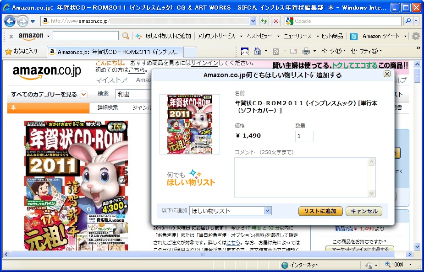The width and height of the screenshot is (424, 272).
Task: Click the horizontal scrollbar right arrow
Action: 409,254
